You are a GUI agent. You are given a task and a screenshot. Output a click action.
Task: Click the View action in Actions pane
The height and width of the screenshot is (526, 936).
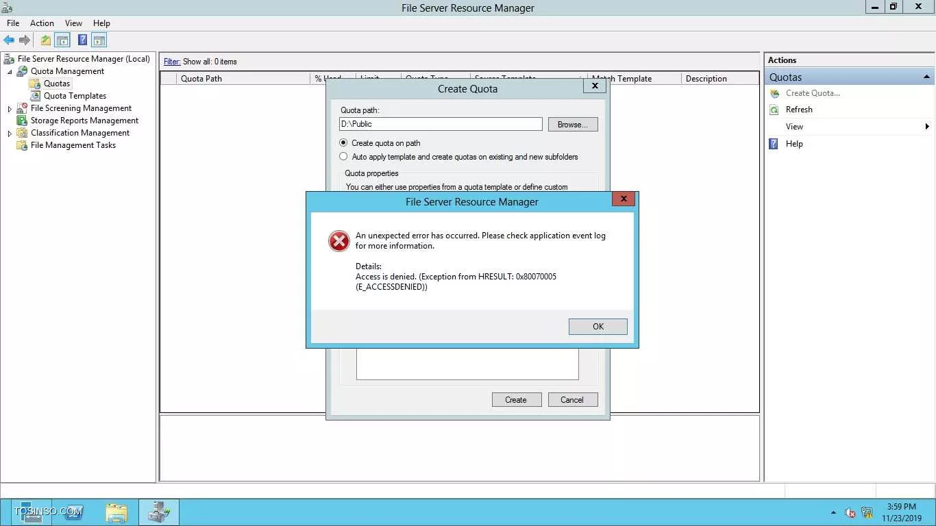(x=795, y=127)
